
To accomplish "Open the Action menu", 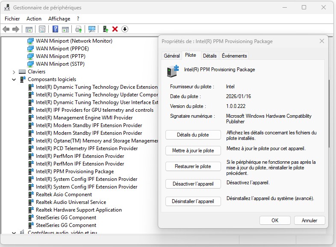I will coord(34,19).
